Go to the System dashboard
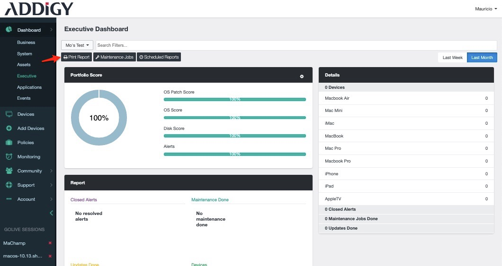This screenshot has height=266, width=502. pos(24,54)
